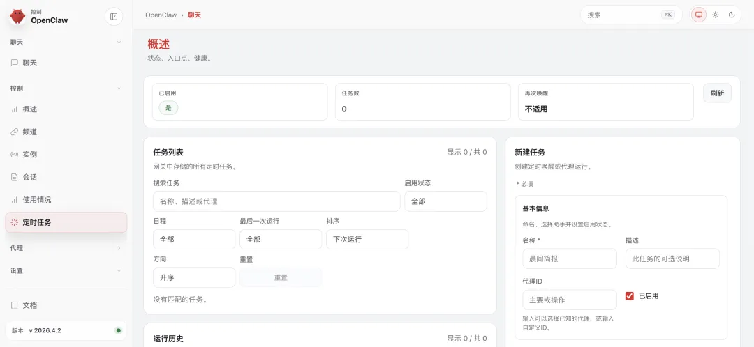Switch to dark theme moon icon
This screenshot has width=754, height=347.
coord(732,15)
